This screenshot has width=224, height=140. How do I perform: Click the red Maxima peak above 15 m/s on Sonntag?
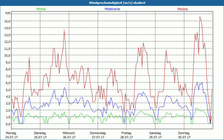click(200, 17)
